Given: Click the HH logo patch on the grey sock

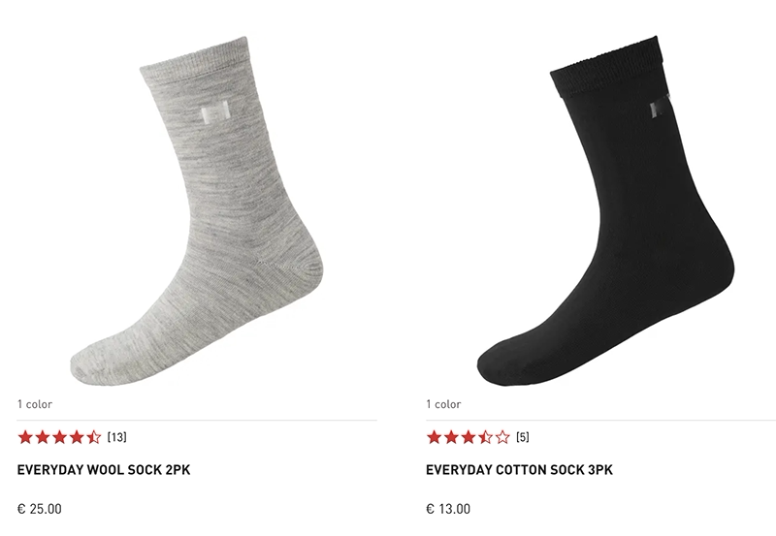Looking at the screenshot, I should (x=215, y=112).
